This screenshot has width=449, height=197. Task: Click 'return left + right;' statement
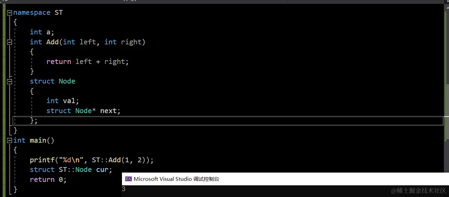pyautogui.click(x=88, y=62)
